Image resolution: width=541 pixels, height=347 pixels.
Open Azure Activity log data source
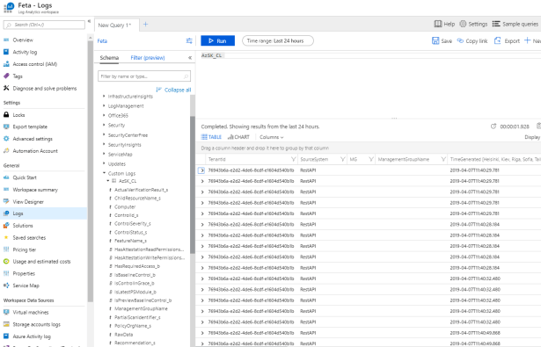[32, 336]
